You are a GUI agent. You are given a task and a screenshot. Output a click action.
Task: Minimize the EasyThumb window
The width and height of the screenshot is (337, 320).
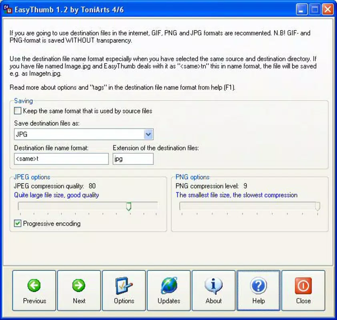point(301,10)
